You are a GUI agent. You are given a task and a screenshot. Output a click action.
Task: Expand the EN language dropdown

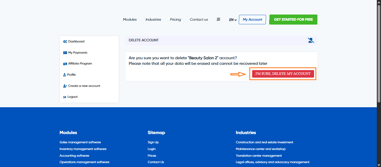point(233,20)
